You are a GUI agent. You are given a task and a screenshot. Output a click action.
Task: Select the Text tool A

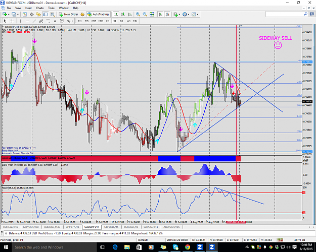tap(55, 21)
